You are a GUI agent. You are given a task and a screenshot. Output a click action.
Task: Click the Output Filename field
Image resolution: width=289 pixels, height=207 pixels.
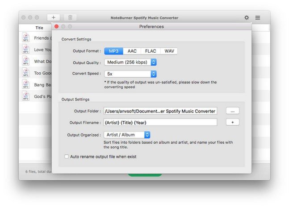(160, 122)
